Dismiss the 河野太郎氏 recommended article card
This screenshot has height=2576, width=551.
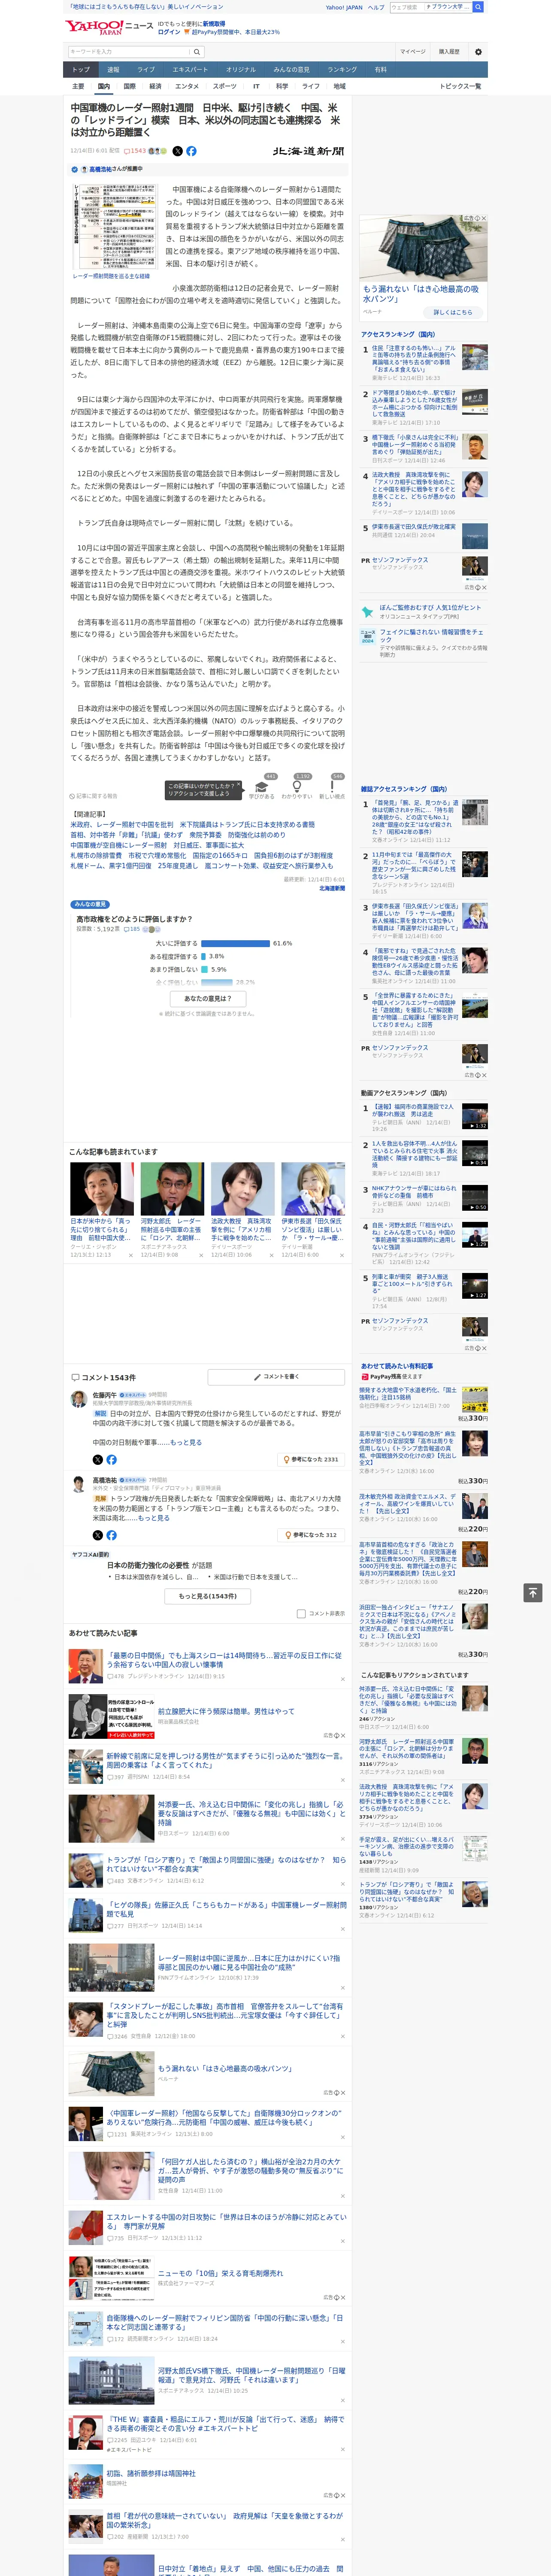click(200, 1254)
